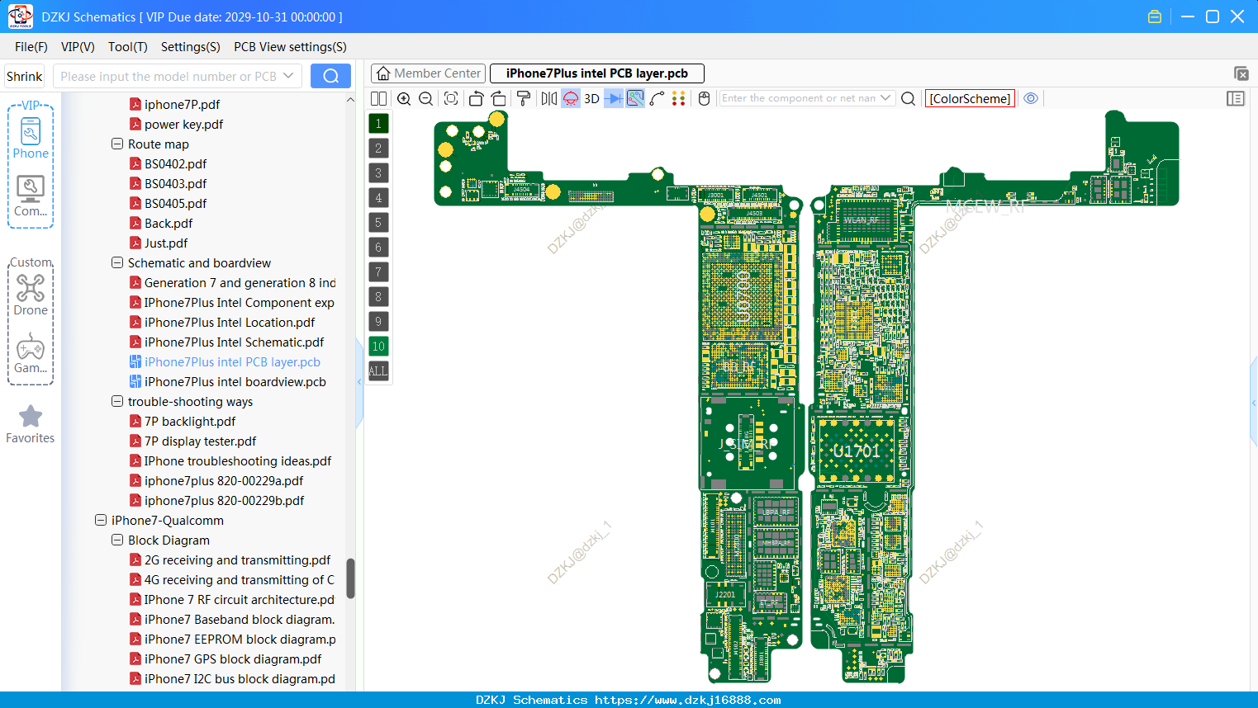The height and width of the screenshot is (708, 1258).
Task: Select the Computer category in sidebar
Action: click(31, 196)
